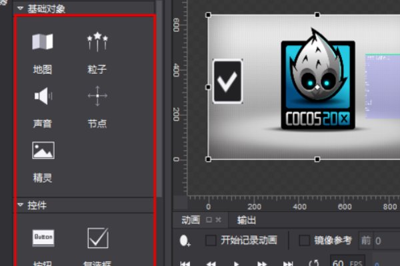Click the add keyframe icon in animation panel
400x266 pixels.
185,241
